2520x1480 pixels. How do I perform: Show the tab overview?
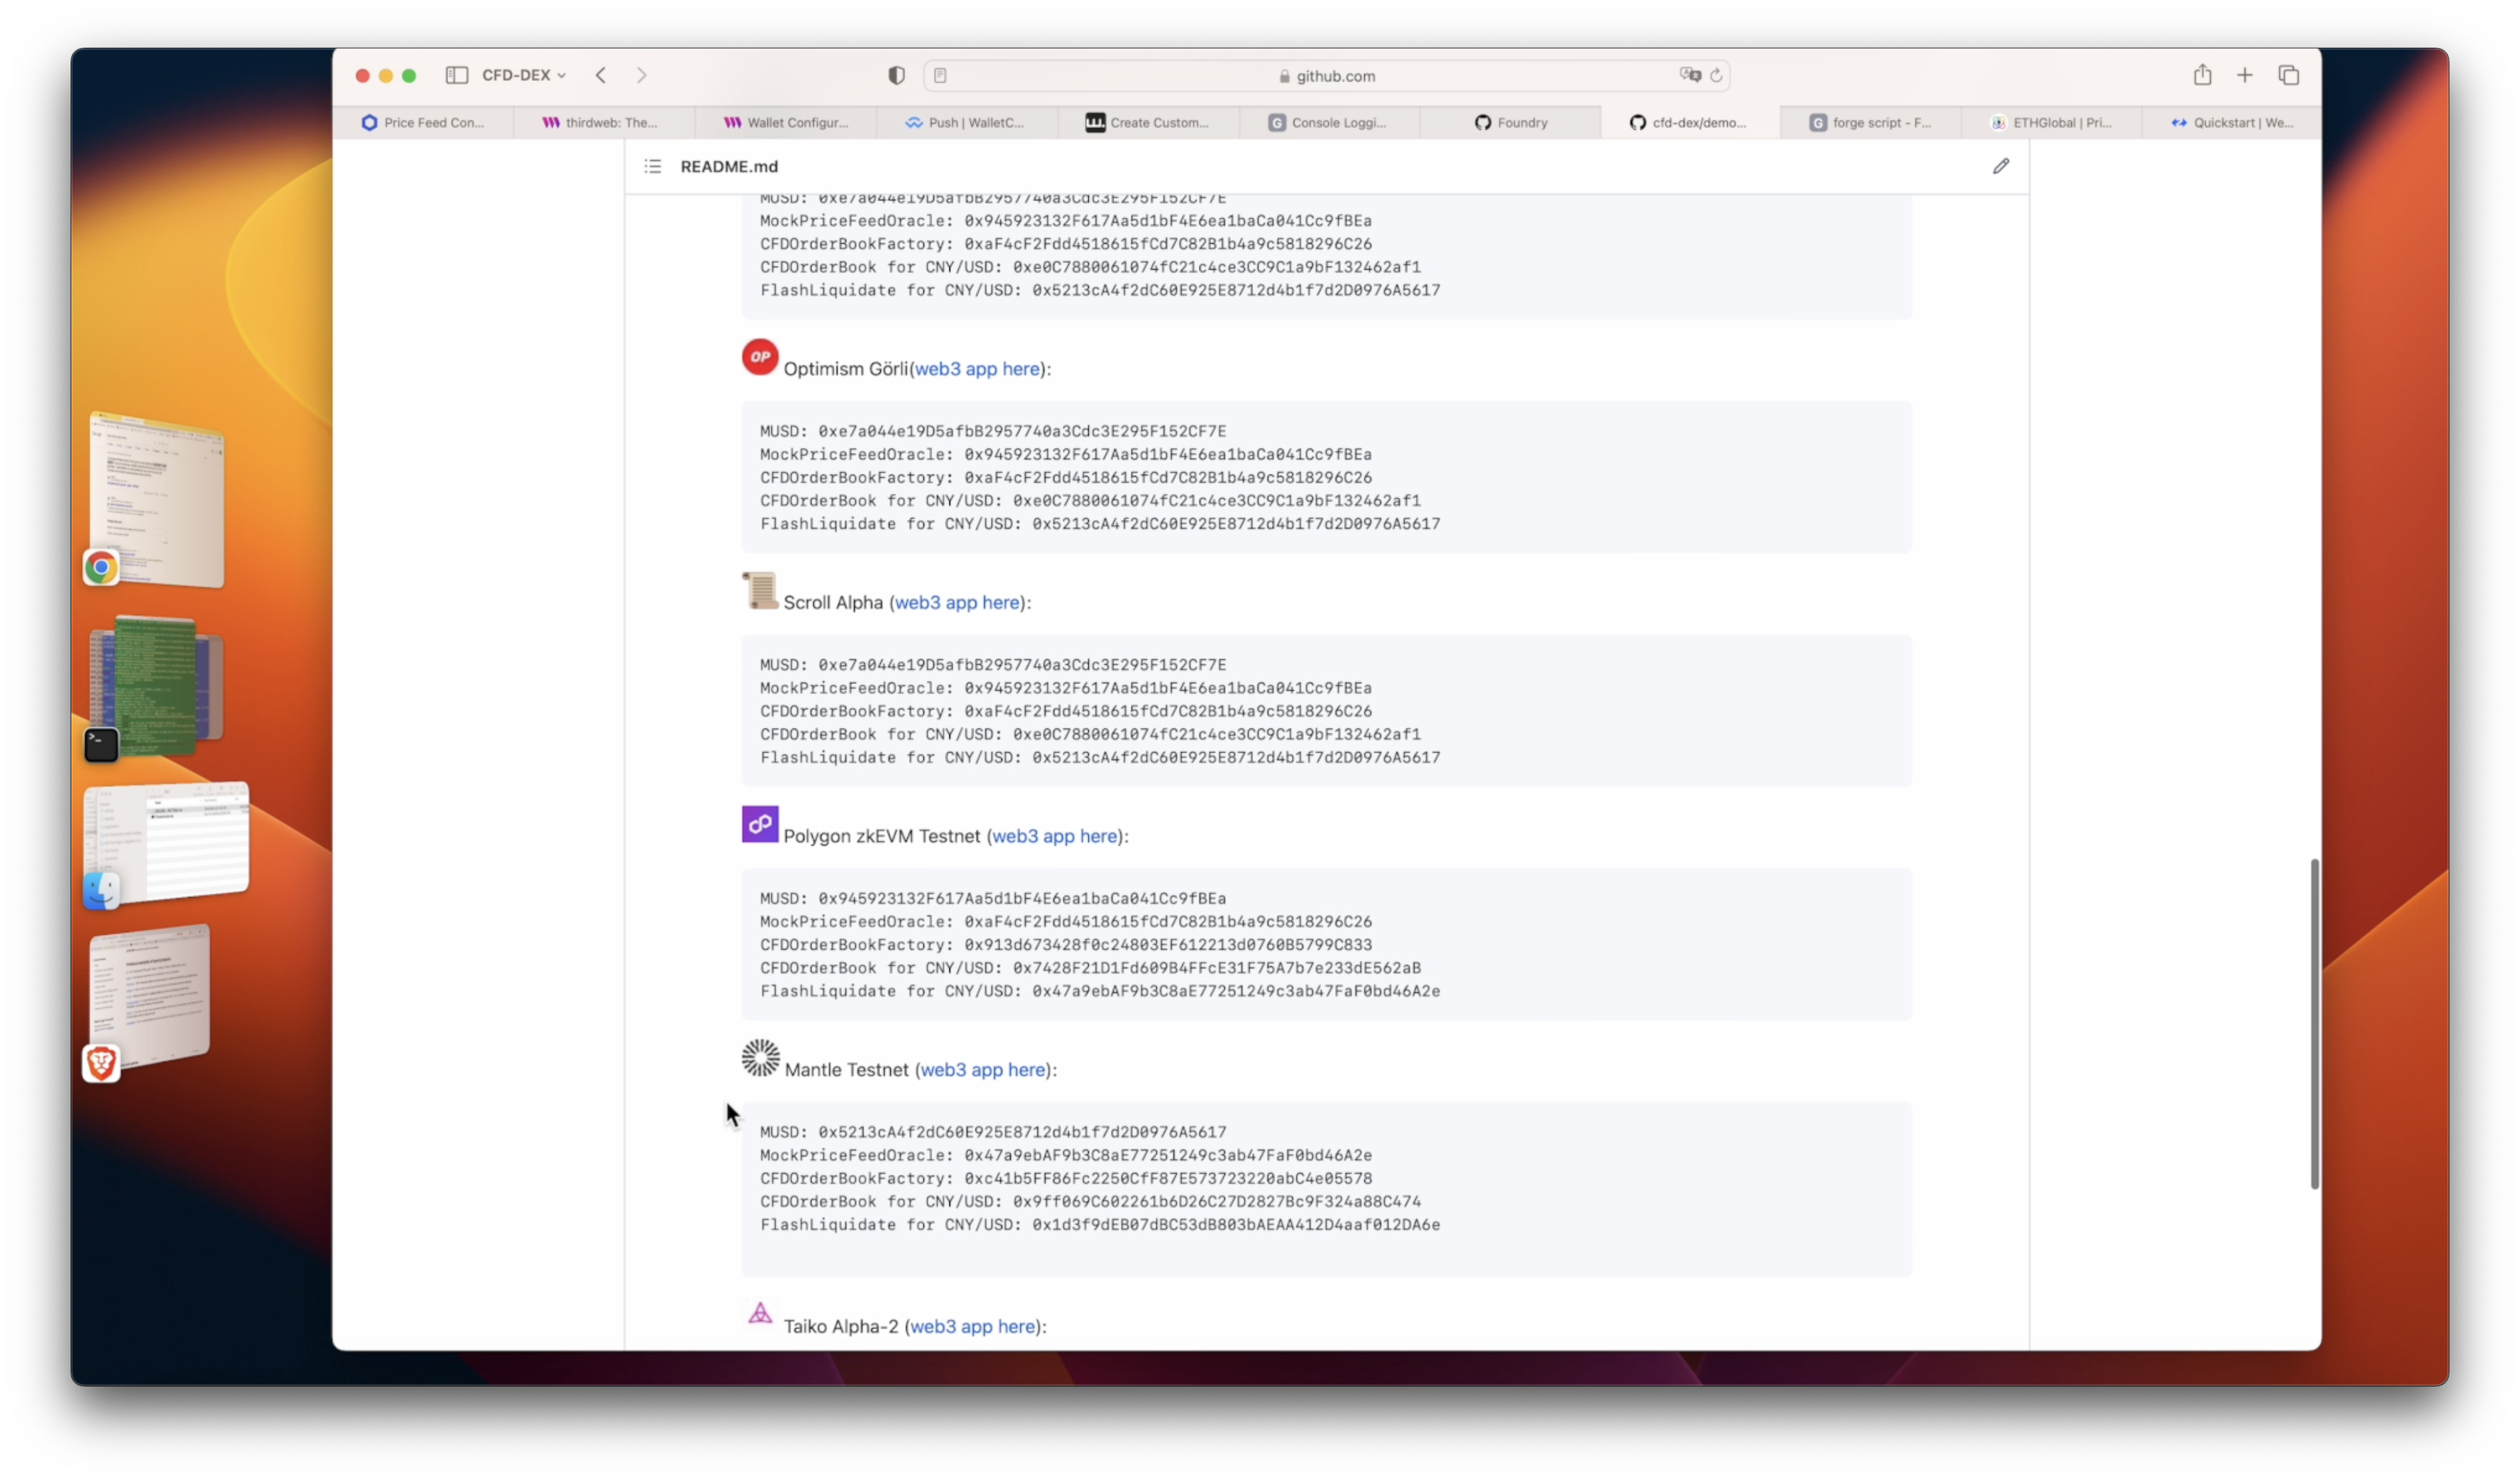click(x=2288, y=75)
